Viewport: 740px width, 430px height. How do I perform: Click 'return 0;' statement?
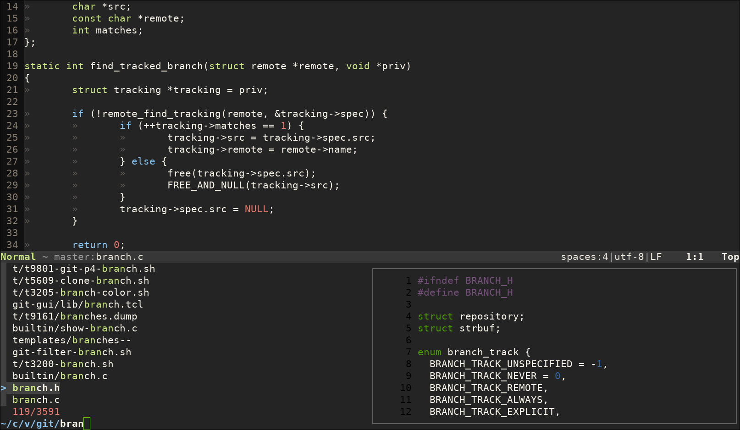click(x=99, y=245)
